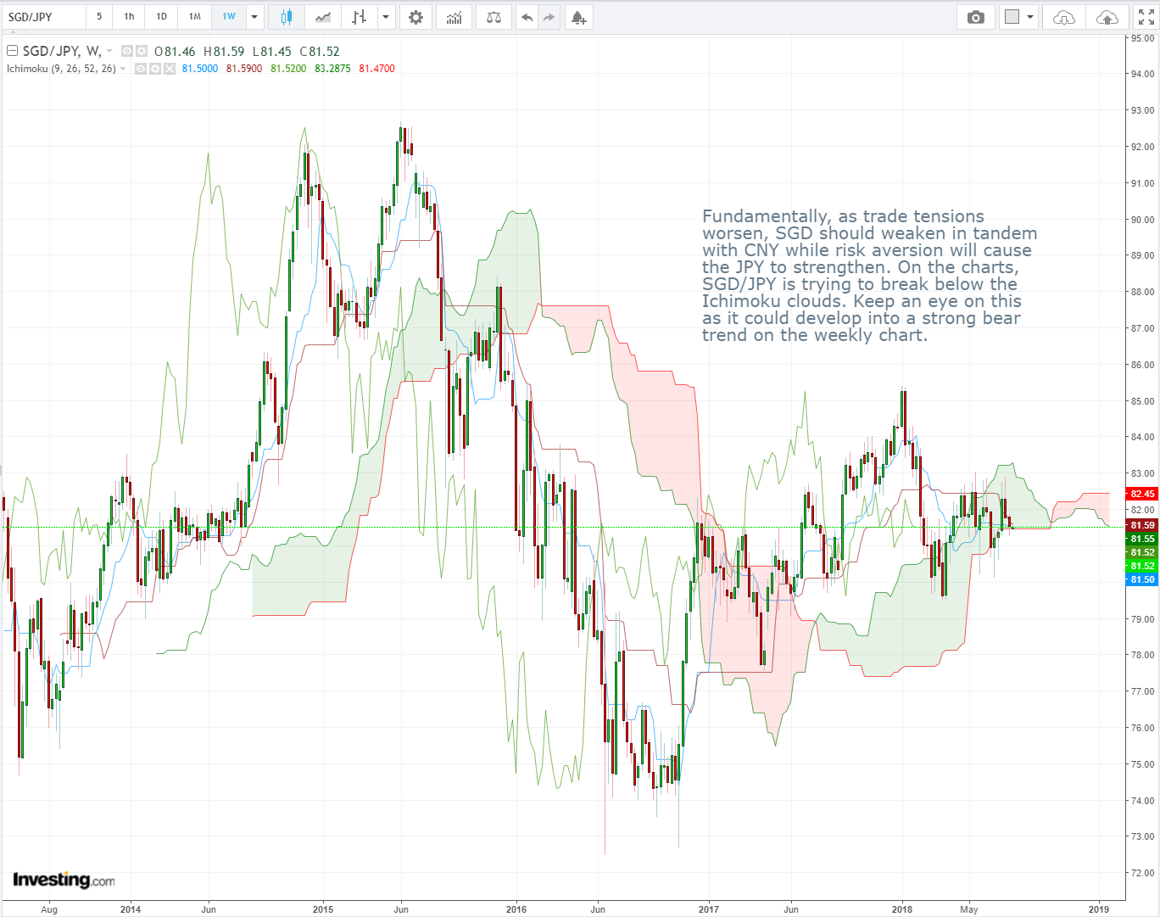The height and width of the screenshot is (917, 1160).
Task: Collapse the SGD/JPY legend entry
Action: 12,50
